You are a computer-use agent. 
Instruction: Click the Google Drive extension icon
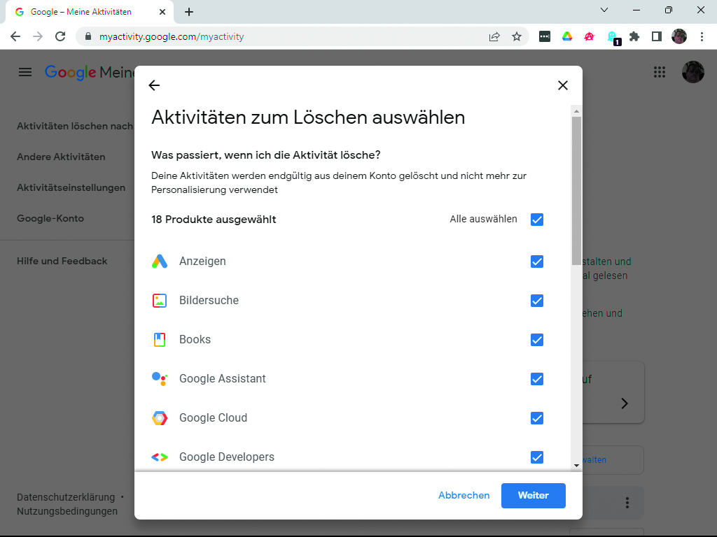click(x=567, y=36)
